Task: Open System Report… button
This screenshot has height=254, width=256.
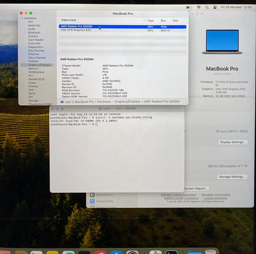Action: tap(196, 189)
